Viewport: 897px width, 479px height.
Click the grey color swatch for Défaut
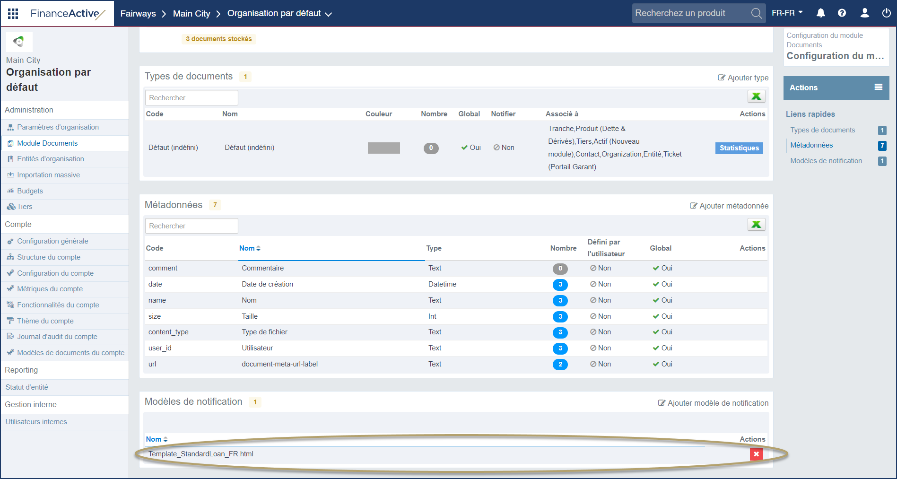(x=383, y=148)
